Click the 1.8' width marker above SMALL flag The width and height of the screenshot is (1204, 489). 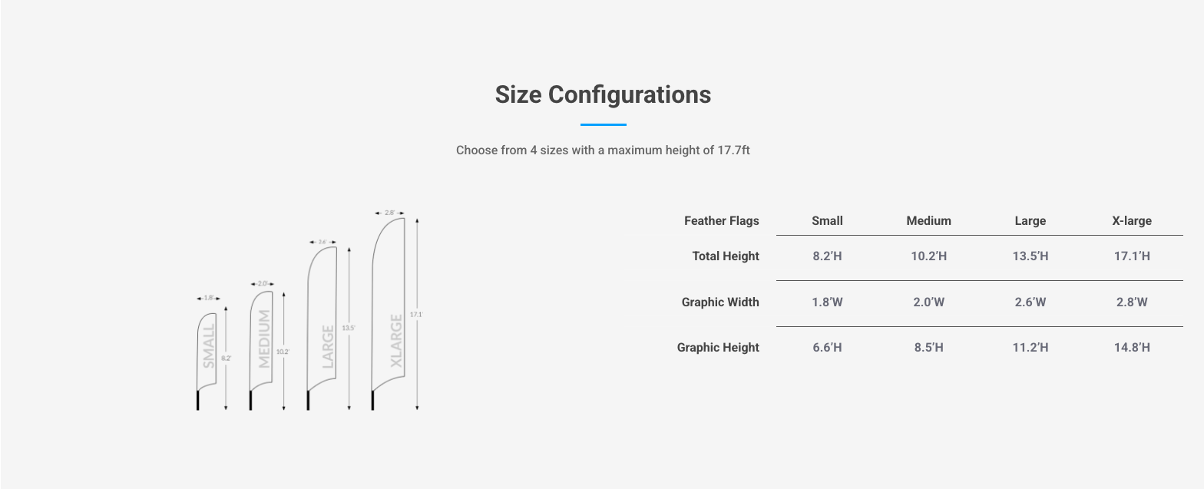click(208, 298)
